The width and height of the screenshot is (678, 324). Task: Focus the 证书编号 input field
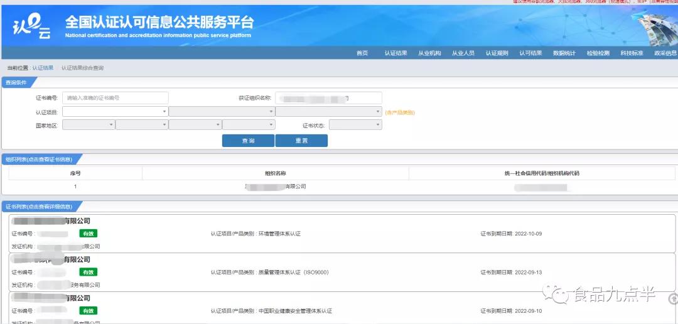click(x=116, y=98)
